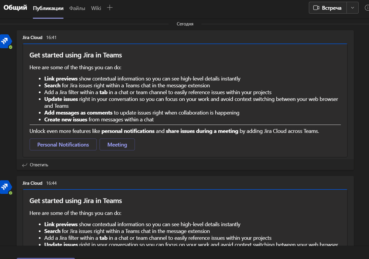Image resolution: width=369 pixels, height=259 pixels.
Task: Click 'Search' bullet text in second card
Action: pyautogui.click(x=127, y=231)
